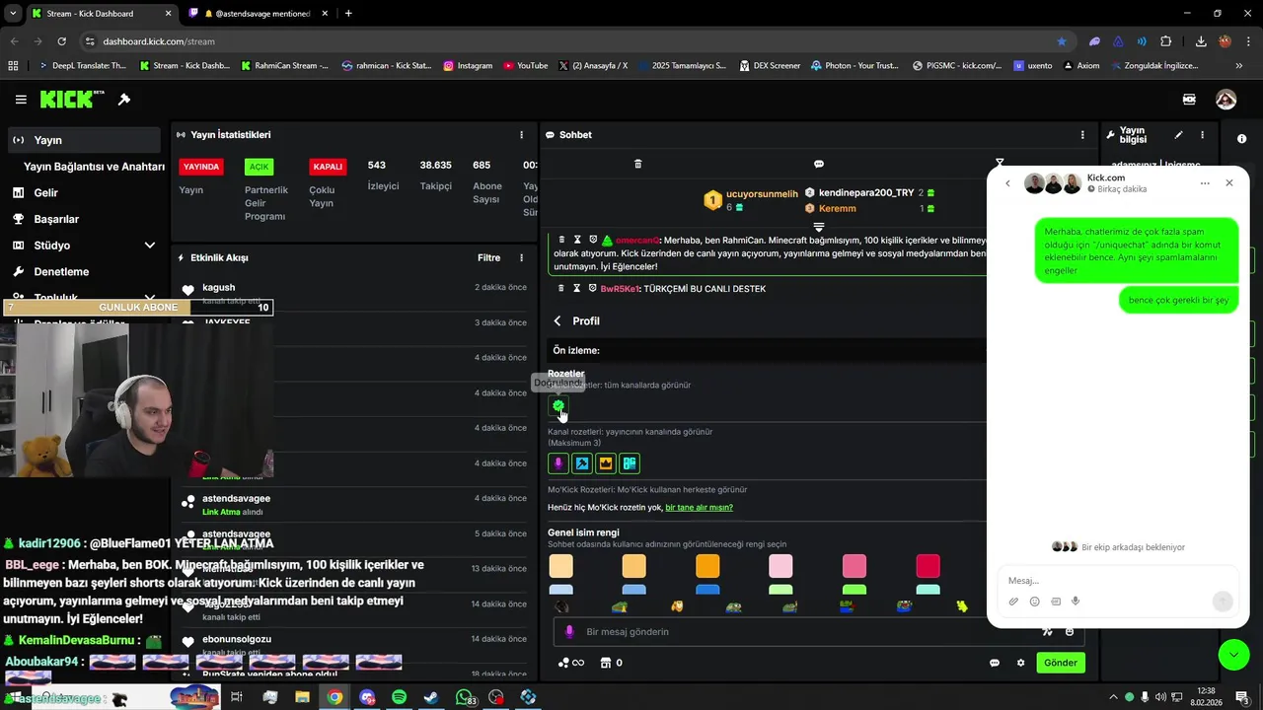1263x710 pixels.
Task: Click the info icon on the right panel
Action: (x=1241, y=139)
